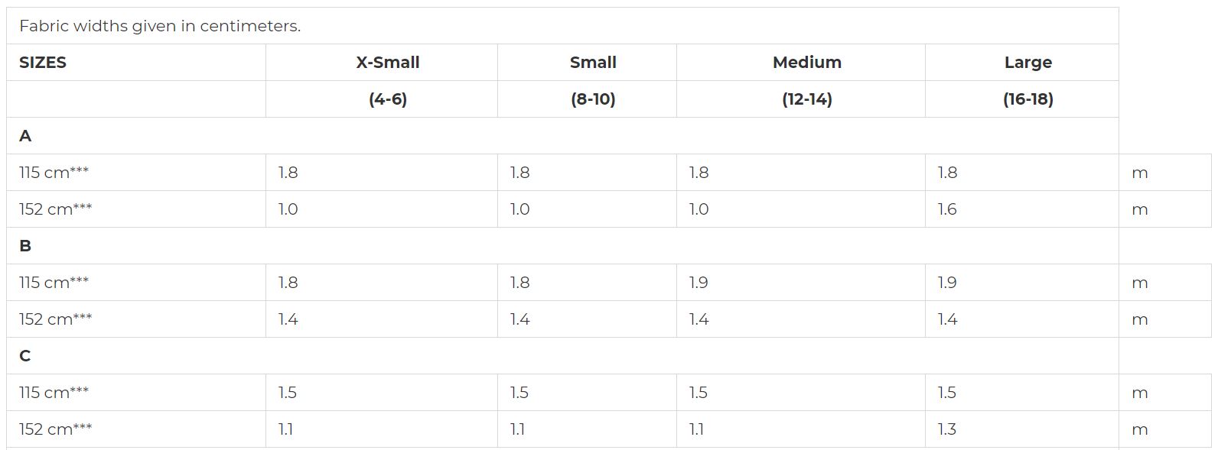Click the (12-14) size range cell

(x=806, y=99)
